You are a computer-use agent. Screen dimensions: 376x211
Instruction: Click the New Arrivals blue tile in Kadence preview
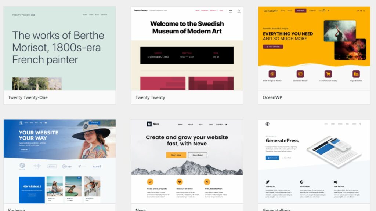click(32, 190)
